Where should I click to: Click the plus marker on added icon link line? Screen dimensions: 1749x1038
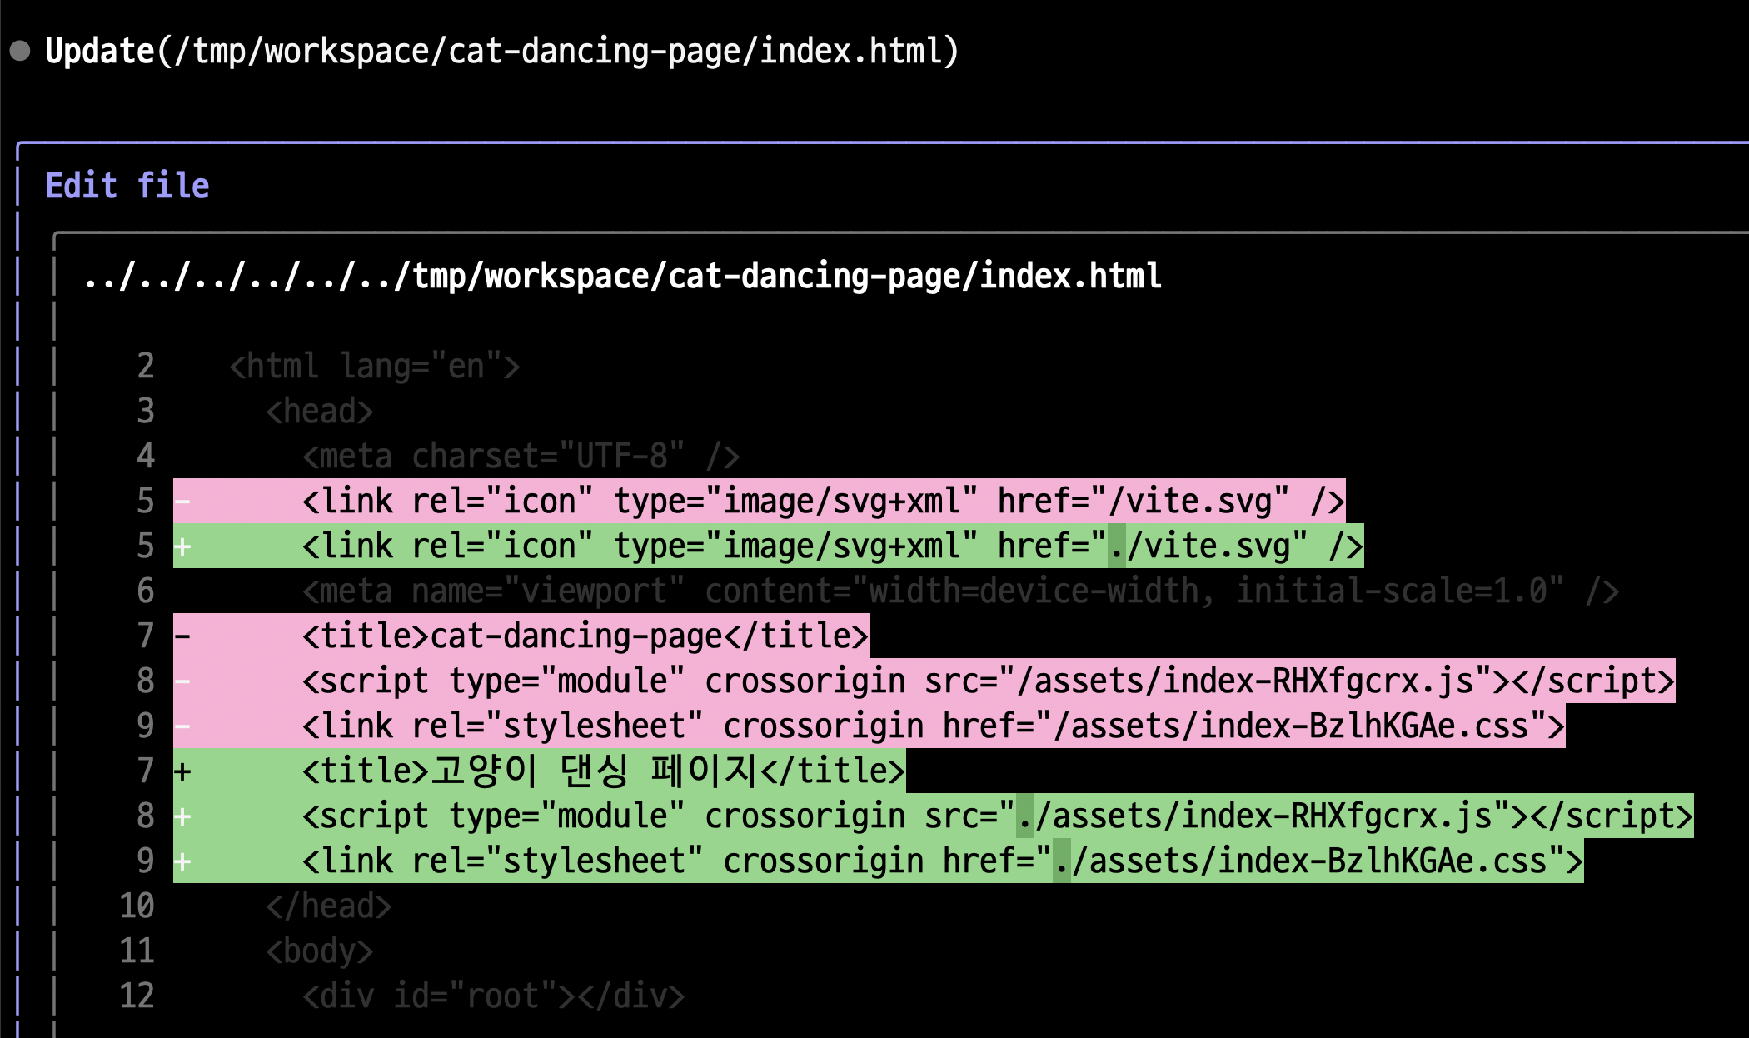(183, 546)
